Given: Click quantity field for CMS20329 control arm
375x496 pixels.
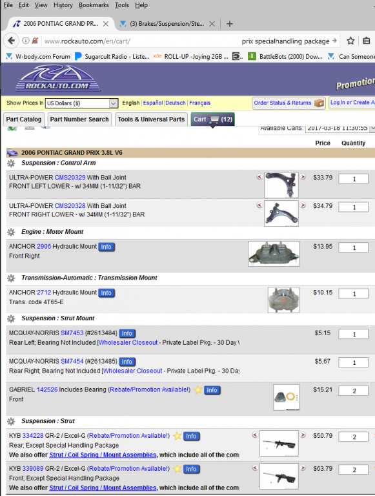Looking at the screenshot, I should (354, 179).
